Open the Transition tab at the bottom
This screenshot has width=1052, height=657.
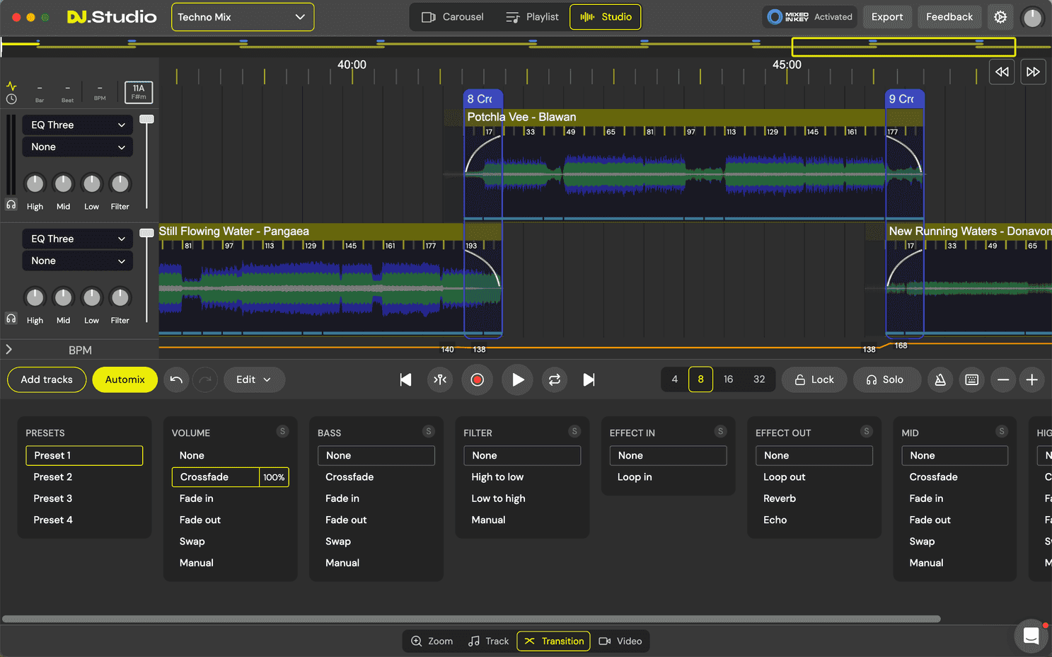point(553,641)
